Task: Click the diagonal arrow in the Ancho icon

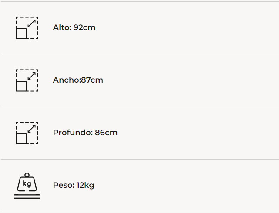Action: [x=31, y=76]
